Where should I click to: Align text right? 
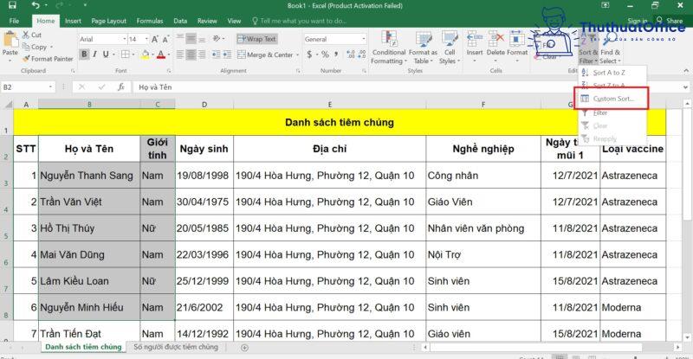point(202,54)
